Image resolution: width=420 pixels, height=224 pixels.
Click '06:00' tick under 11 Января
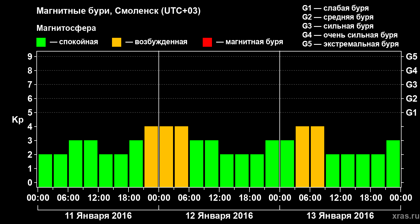tap(68, 198)
